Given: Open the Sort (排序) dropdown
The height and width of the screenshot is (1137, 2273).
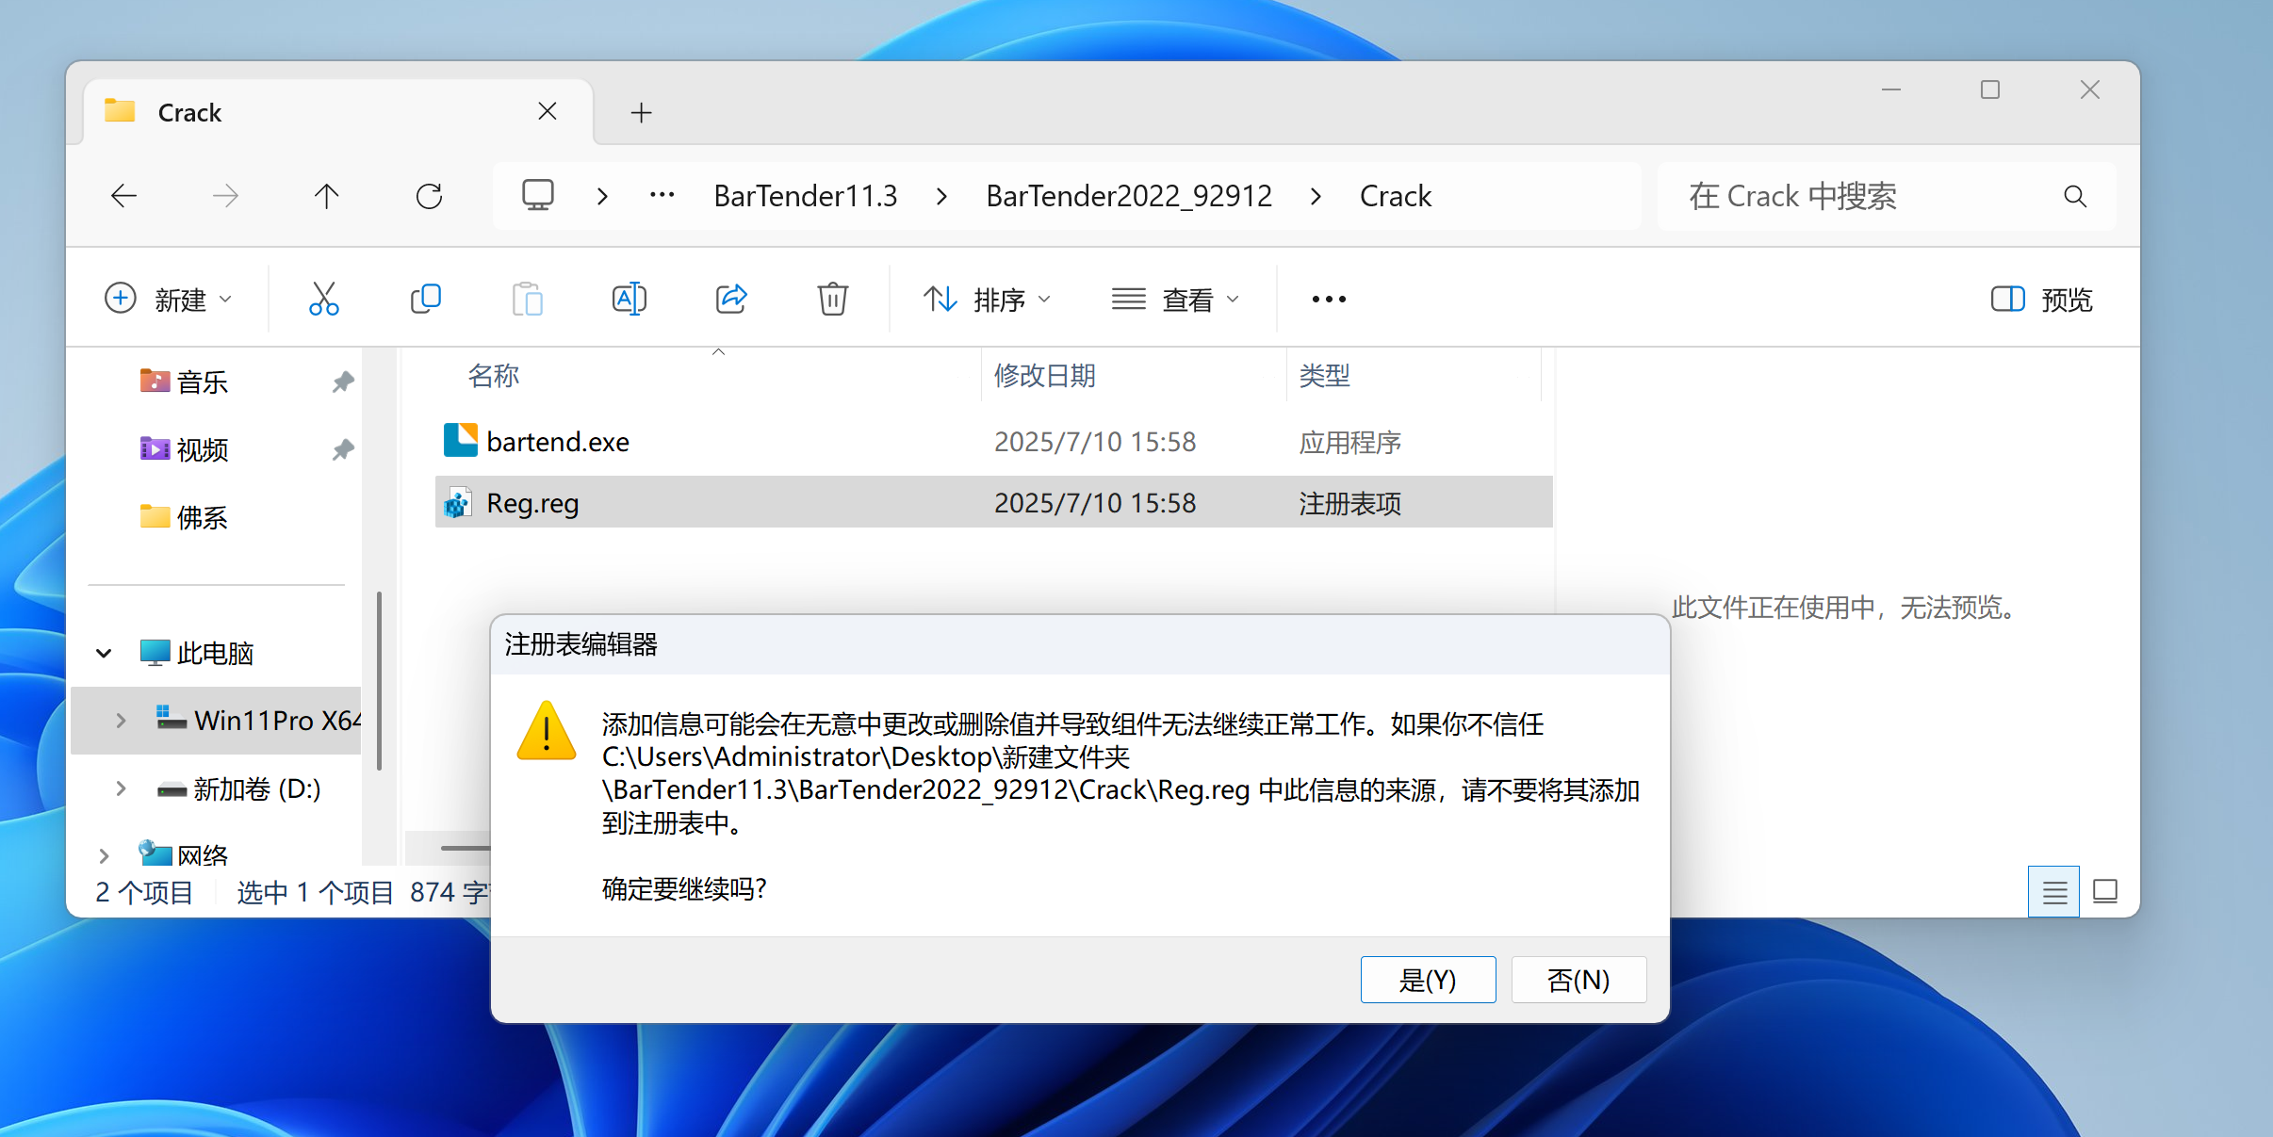Looking at the screenshot, I should pyautogui.click(x=987, y=300).
